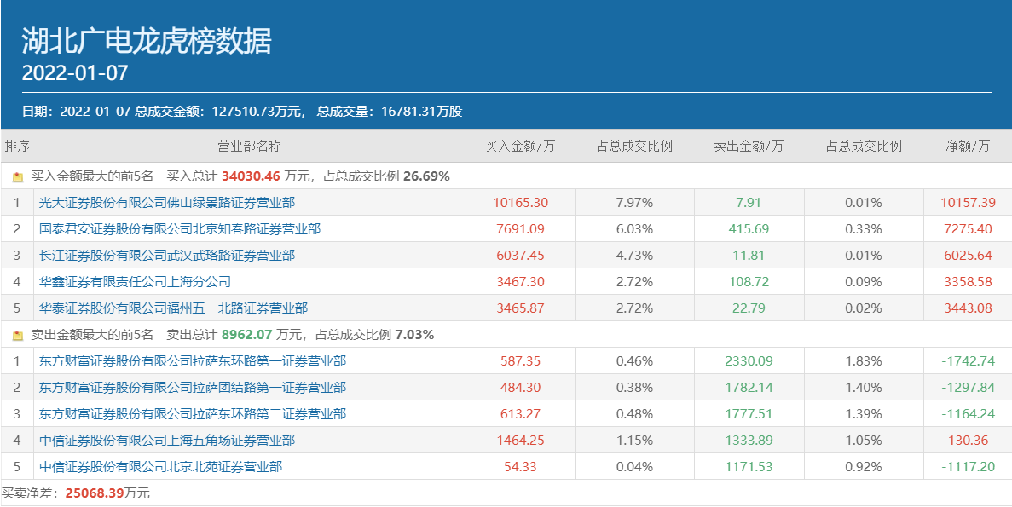
Task: Click the icon beside 卖出金额最大的前5名
Action: [x=18, y=336]
